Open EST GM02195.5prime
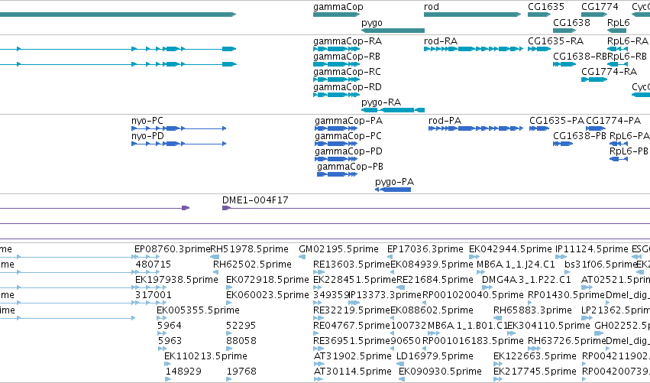Image resolution: width=650 pixels, height=383 pixels. 338,249
